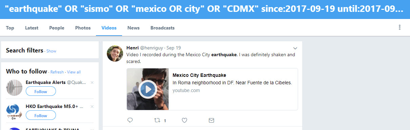Play the Mexico City Earthquake video
The image size is (410, 130).
tap(147, 89)
